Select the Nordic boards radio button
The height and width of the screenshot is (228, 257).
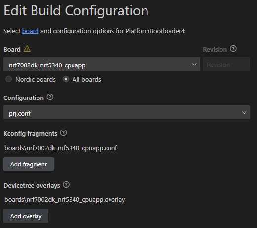pos(8,79)
